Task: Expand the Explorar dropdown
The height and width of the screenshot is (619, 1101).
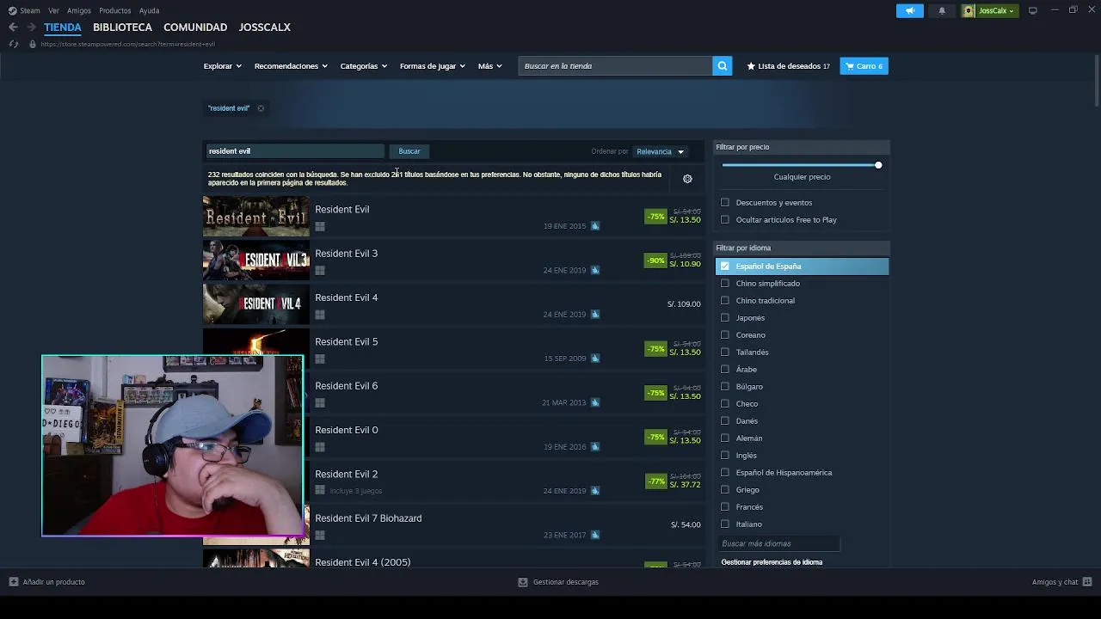Action: (222, 66)
